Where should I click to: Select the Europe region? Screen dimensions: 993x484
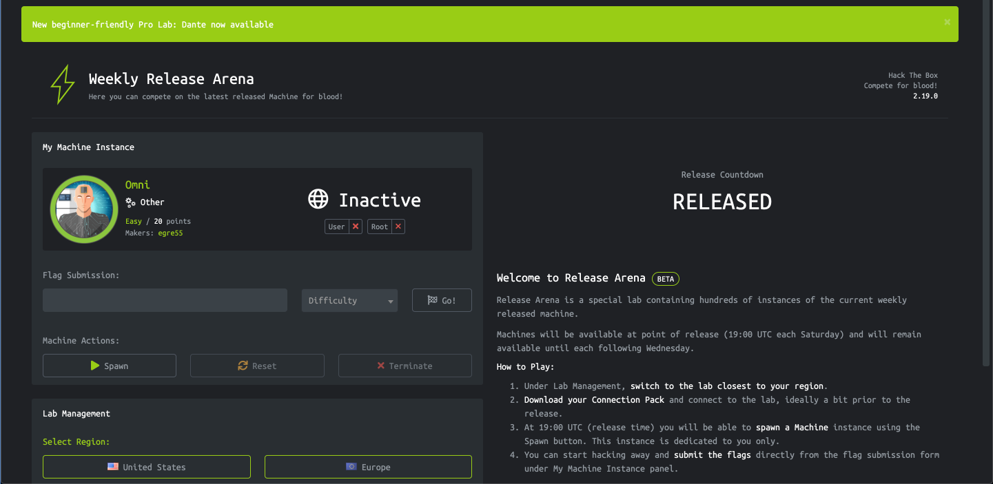[368, 467]
